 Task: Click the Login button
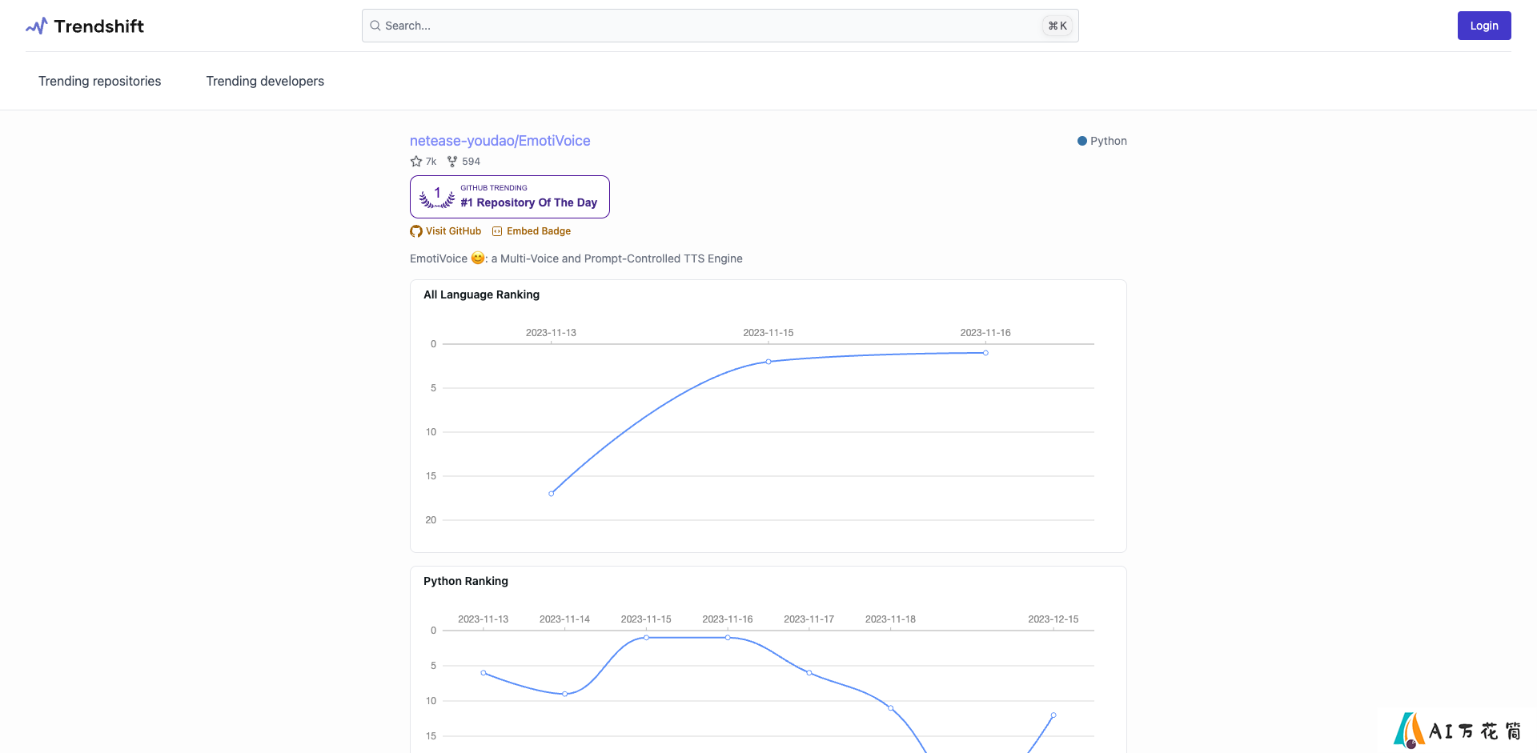1483,26
